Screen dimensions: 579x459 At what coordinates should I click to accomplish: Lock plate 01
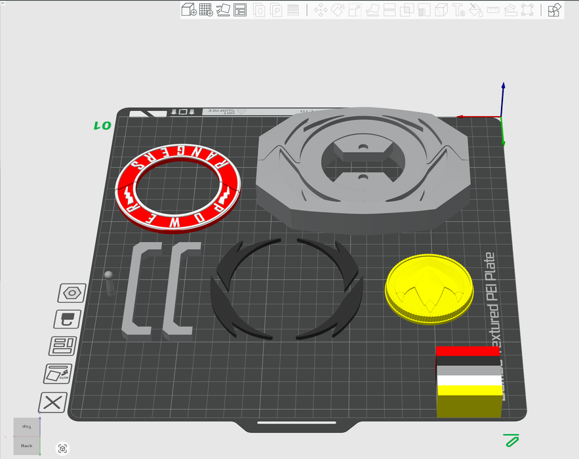coord(69,319)
